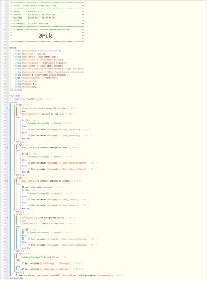Select the import code '0ruk'
The width and height of the screenshot is (208, 282).
tap(45, 36)
